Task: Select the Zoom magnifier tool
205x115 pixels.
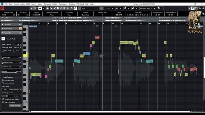Action: click(x=58, y=8)
